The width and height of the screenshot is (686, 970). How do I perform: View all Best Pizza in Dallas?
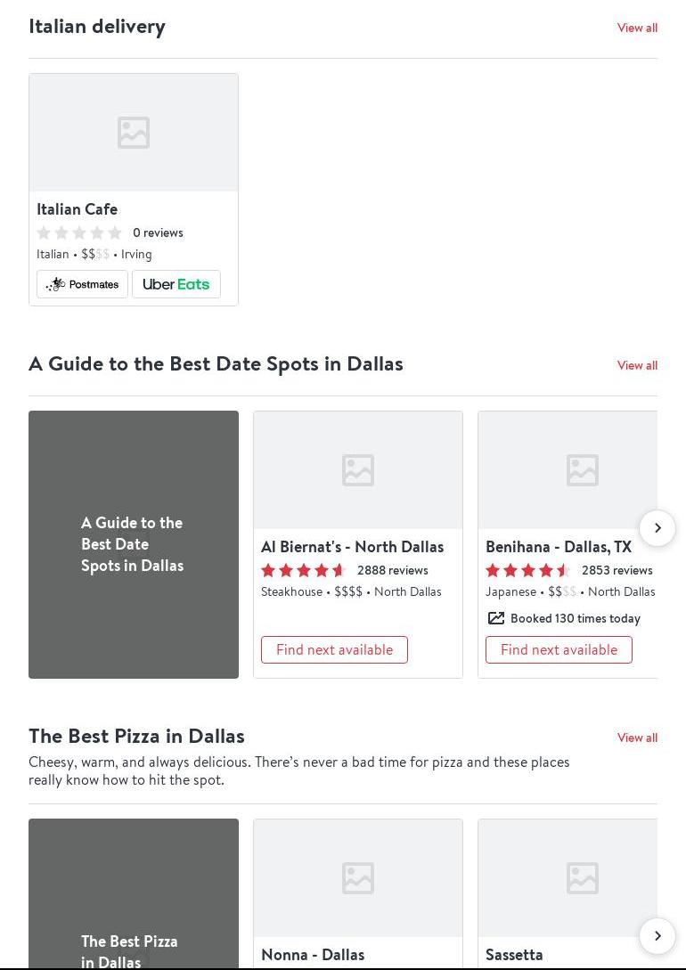tap(637, 738)
